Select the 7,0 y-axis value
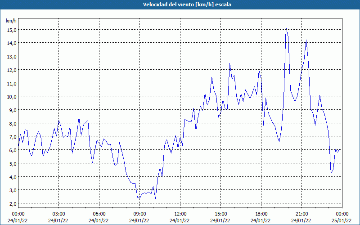360x225 pixels. click(13, 137)
